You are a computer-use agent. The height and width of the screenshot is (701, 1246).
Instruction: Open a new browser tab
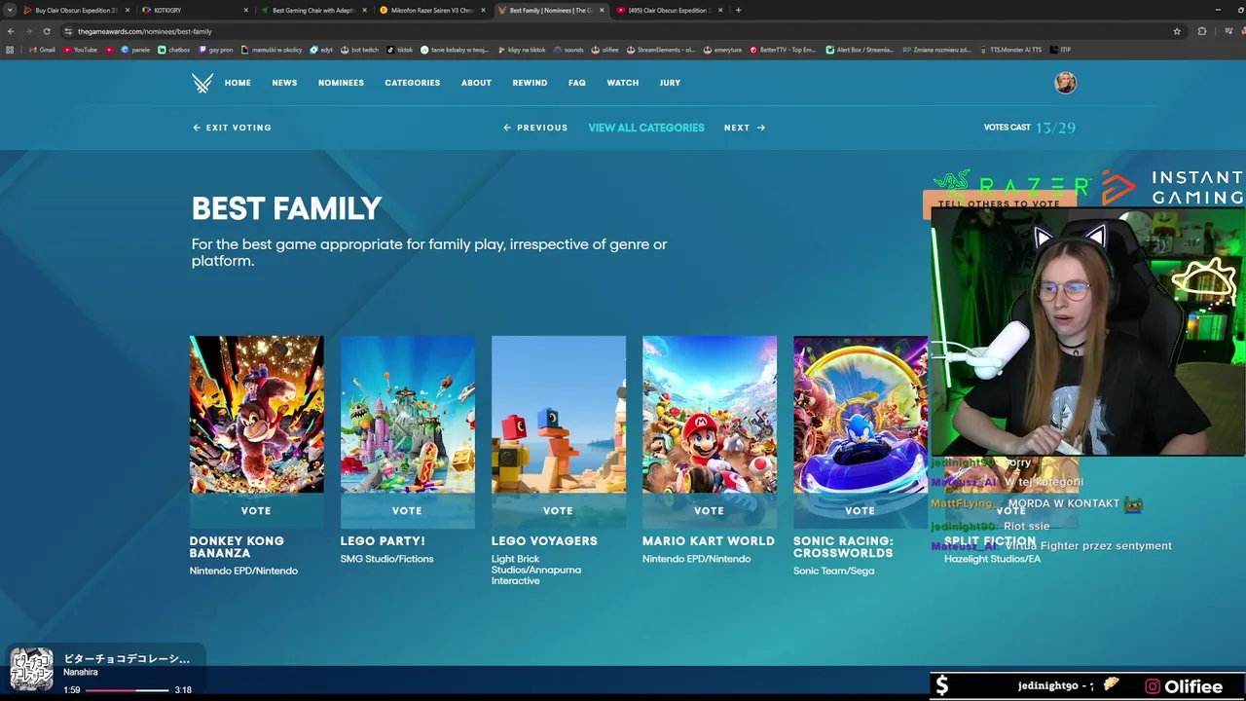coord(738,10)
